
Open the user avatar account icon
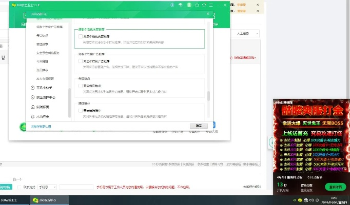coord(189,5)
